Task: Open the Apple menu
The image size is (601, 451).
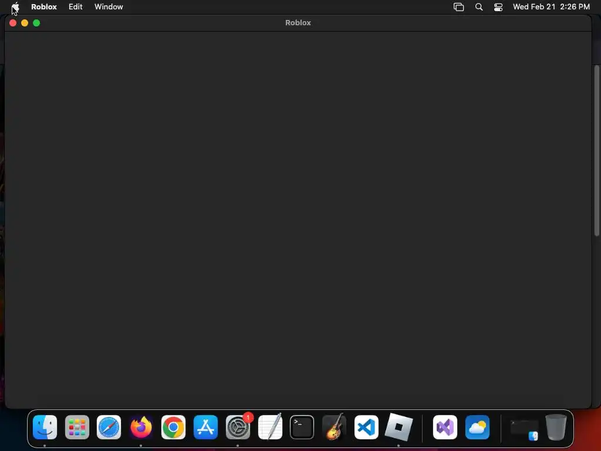Action: click(15, 6)
